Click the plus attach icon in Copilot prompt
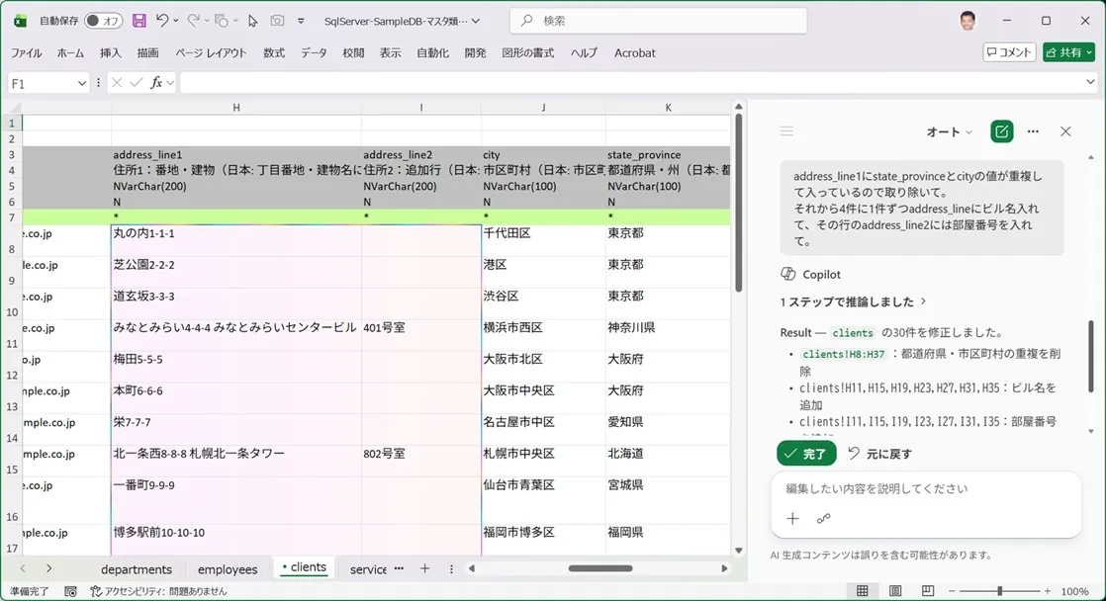Viewport: 1106px width, 601px height. coord(792,519)
